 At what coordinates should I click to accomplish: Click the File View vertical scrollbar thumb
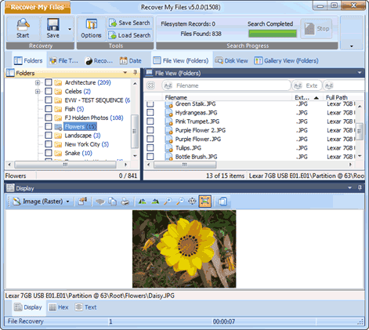pos(360,132)
